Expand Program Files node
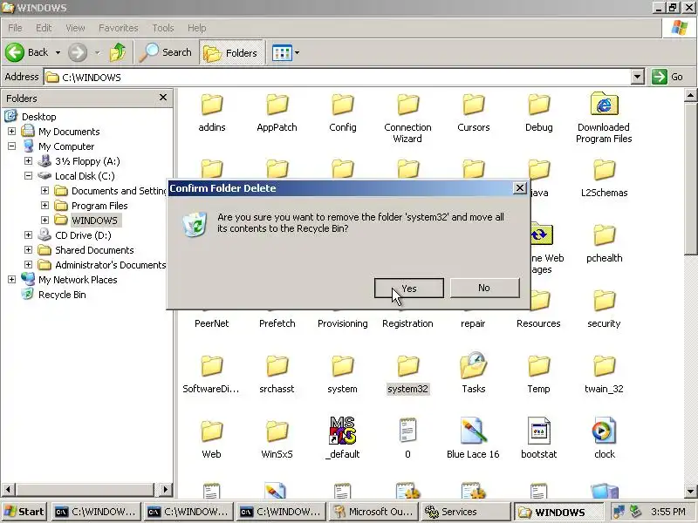The width and height of the screenshot is (698, 523). coord(45,205)
